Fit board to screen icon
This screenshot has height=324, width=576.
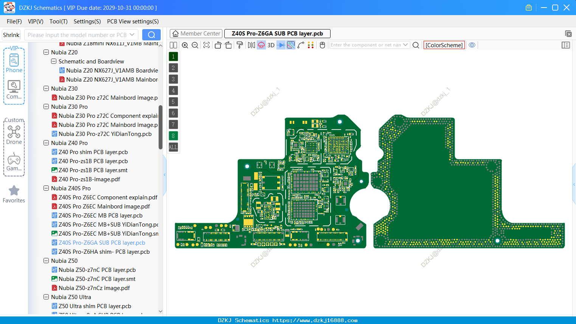click(206, 45)
